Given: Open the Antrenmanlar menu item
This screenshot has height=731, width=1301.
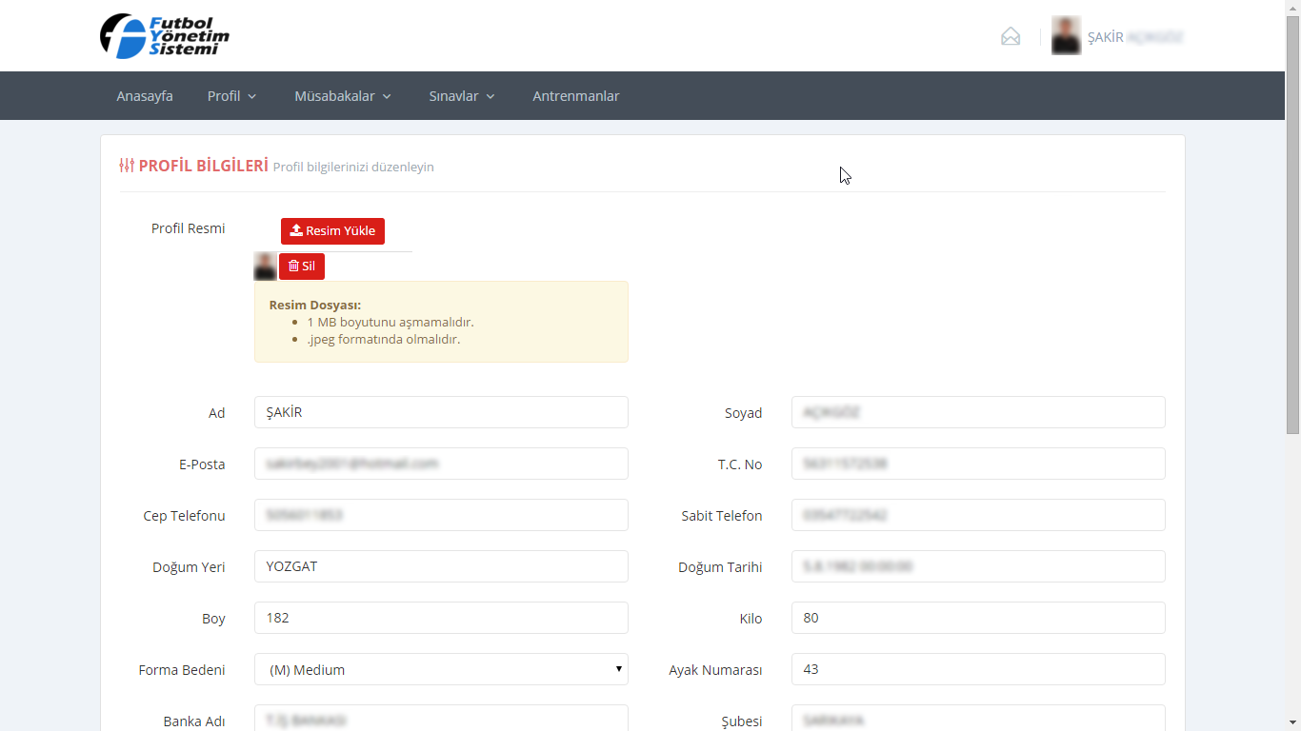Looking at the screenshot, I should coord(575,96).
